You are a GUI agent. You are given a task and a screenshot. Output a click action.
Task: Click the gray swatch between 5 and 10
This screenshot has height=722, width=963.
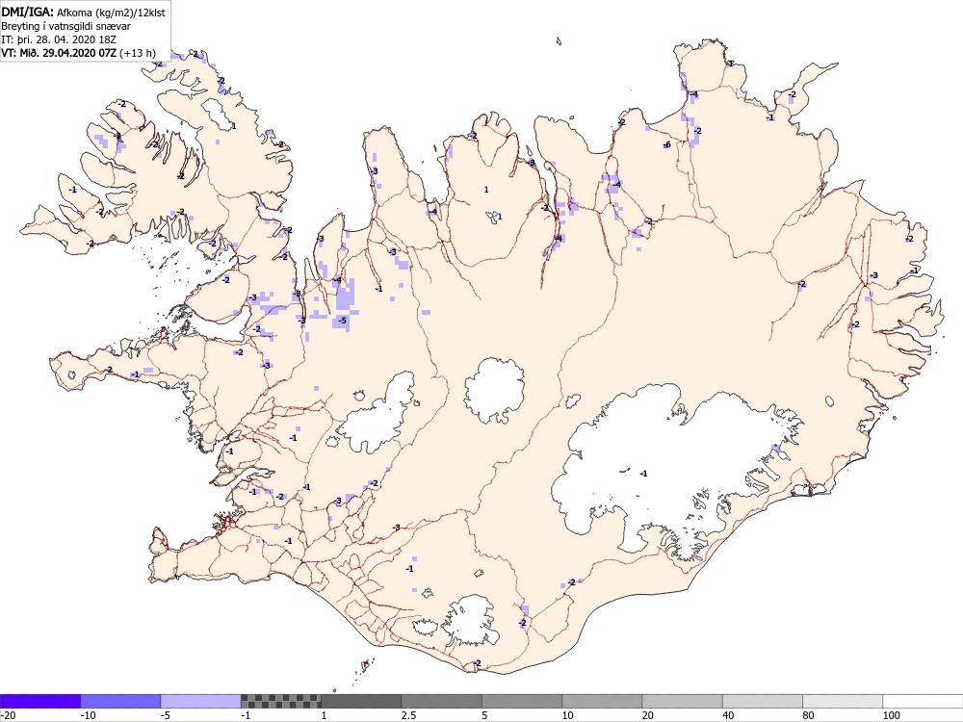522,701
